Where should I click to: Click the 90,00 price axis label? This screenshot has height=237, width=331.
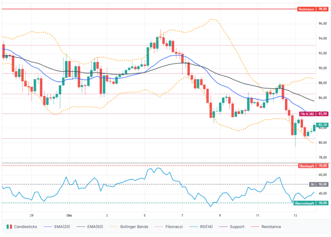(x=323, y=68)
